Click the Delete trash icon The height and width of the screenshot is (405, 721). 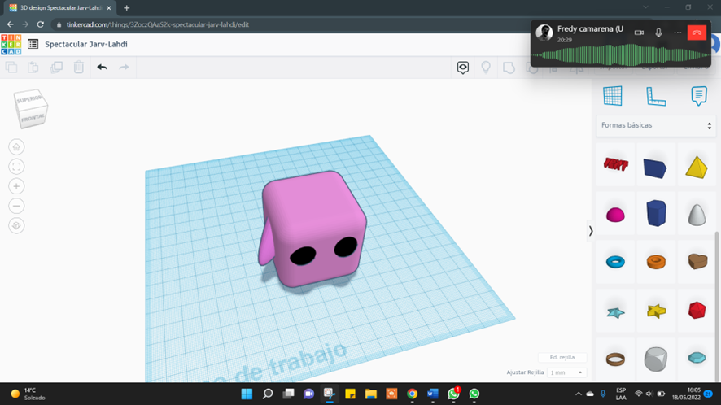coord(79,67)
